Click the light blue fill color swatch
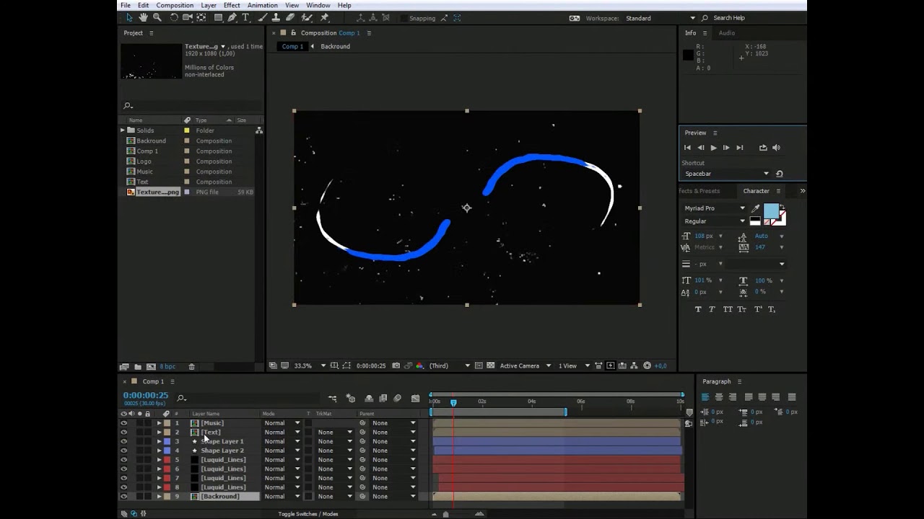 [771, 210]
